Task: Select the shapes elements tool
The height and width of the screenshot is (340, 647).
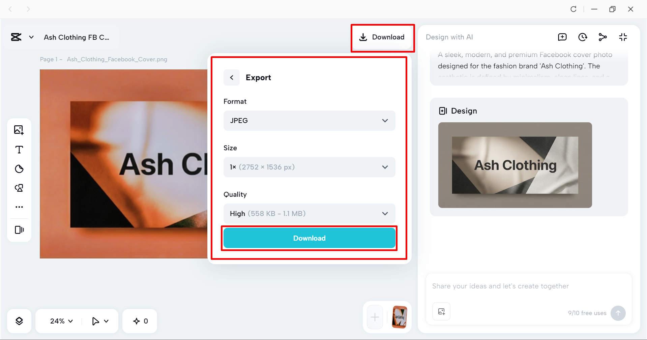Action: pos(19,188)
